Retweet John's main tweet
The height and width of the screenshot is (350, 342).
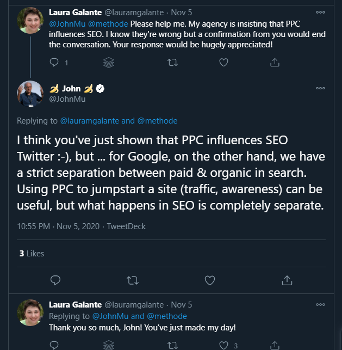click(x=132, y=280)
